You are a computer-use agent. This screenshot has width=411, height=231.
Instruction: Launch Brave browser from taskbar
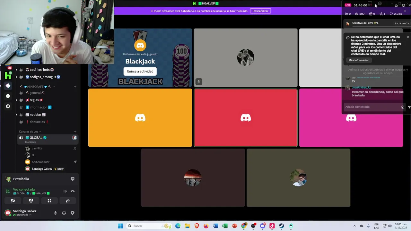pos(197,226)
